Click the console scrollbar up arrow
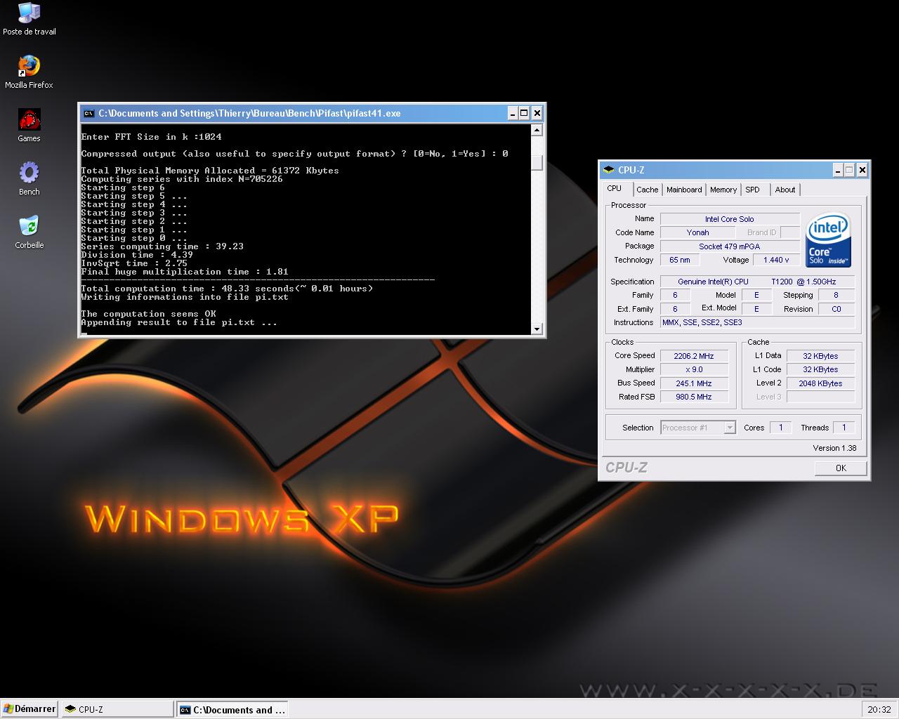Screen dimensions: 899x719 (537, 130)
